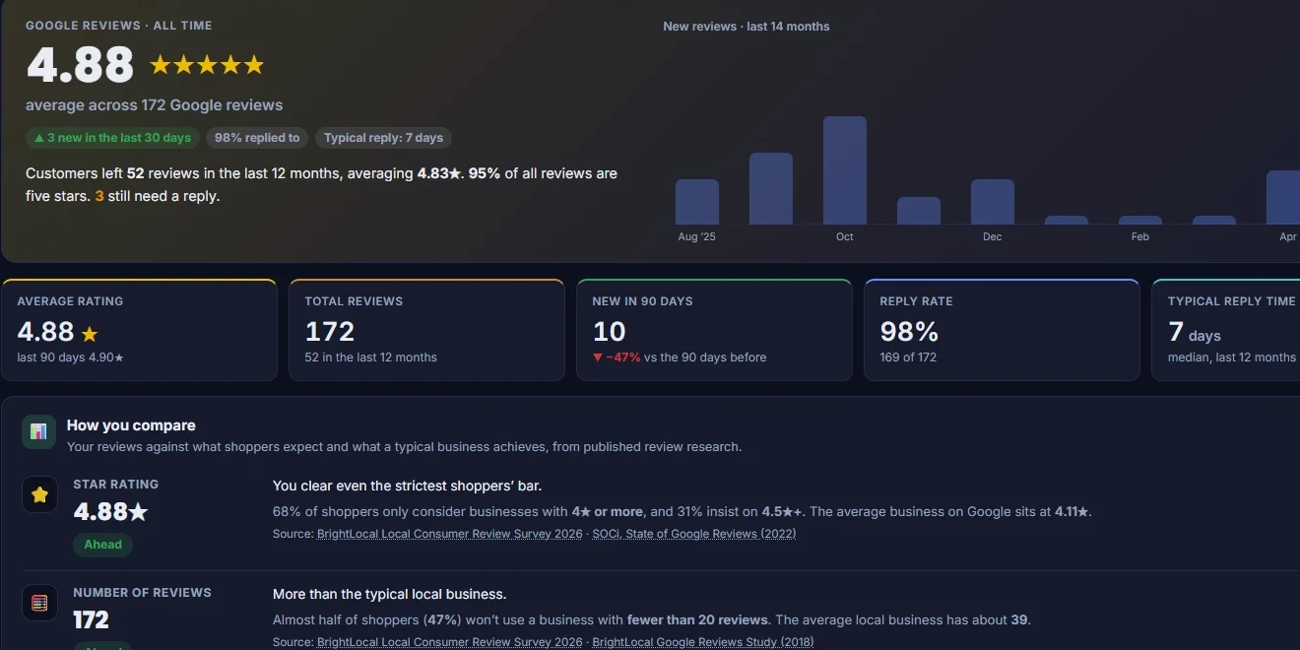This screenshot has height=650, width=1300.
Task: Click the Ahead badge under Star Rating
Action: (102, 545)
